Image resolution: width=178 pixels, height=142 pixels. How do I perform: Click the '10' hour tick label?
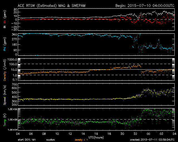click(57, 134)
